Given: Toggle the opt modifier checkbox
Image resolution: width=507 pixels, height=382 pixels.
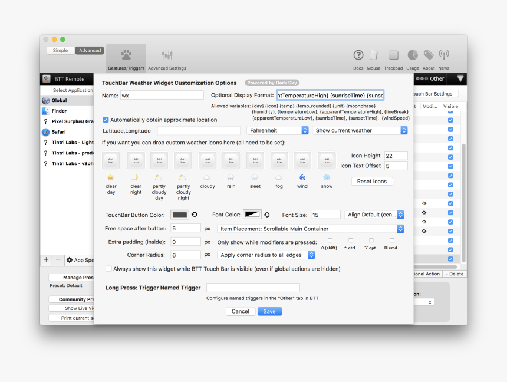Looking at the screenshot, I should 371,241.
